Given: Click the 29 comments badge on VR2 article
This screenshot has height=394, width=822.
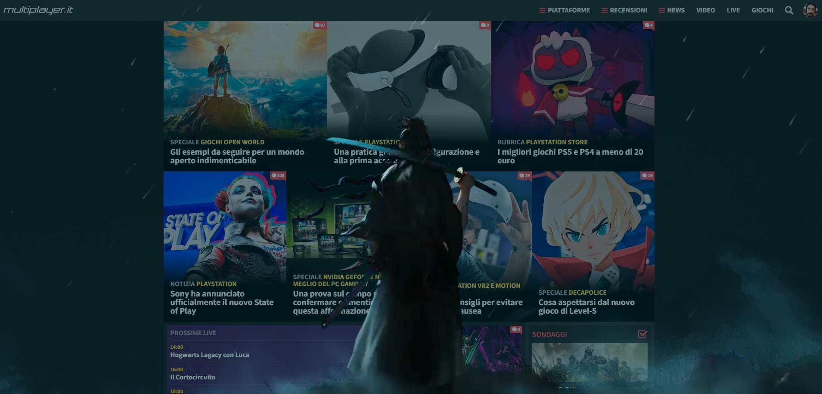Looking at the screenshot, I should [524, 176].
